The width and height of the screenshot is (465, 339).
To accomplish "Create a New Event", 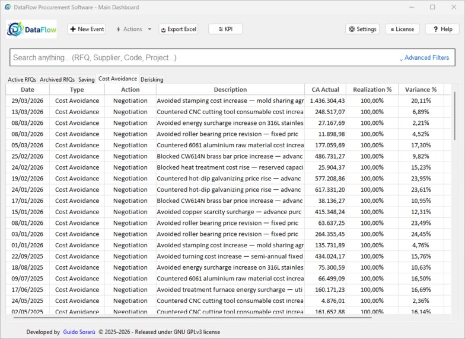I will (87, 29).
